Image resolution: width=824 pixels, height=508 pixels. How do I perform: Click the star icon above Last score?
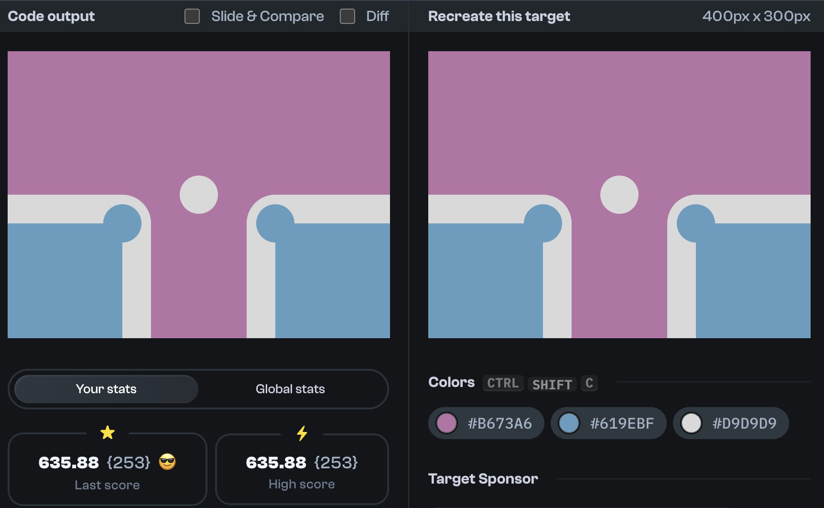(x=107, y=432)
